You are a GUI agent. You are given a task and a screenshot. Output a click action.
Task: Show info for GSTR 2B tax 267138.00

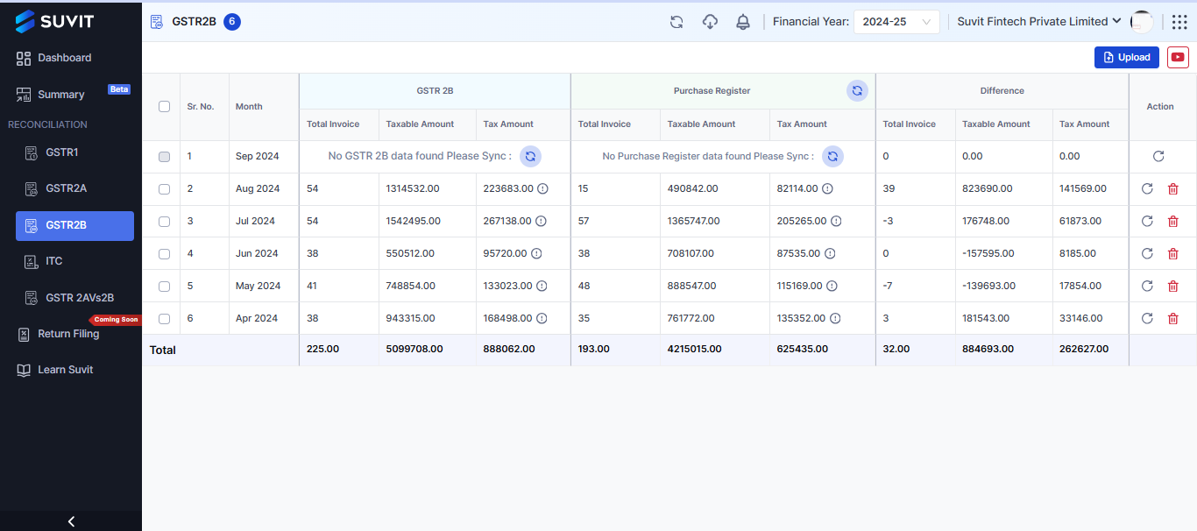541,221
